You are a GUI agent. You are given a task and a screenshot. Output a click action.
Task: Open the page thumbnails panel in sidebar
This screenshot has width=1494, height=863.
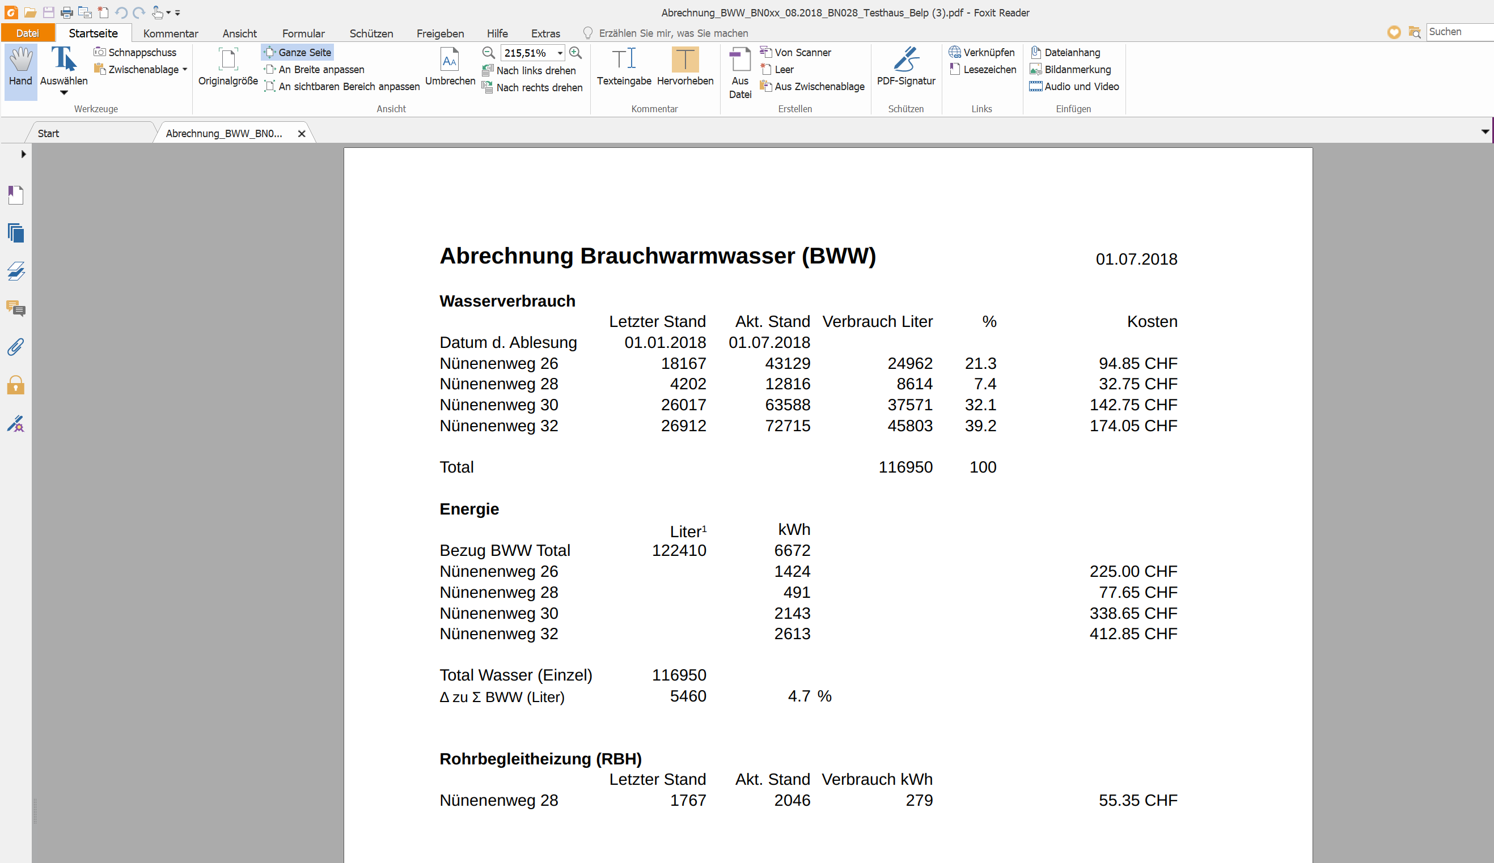click(16, 233)
